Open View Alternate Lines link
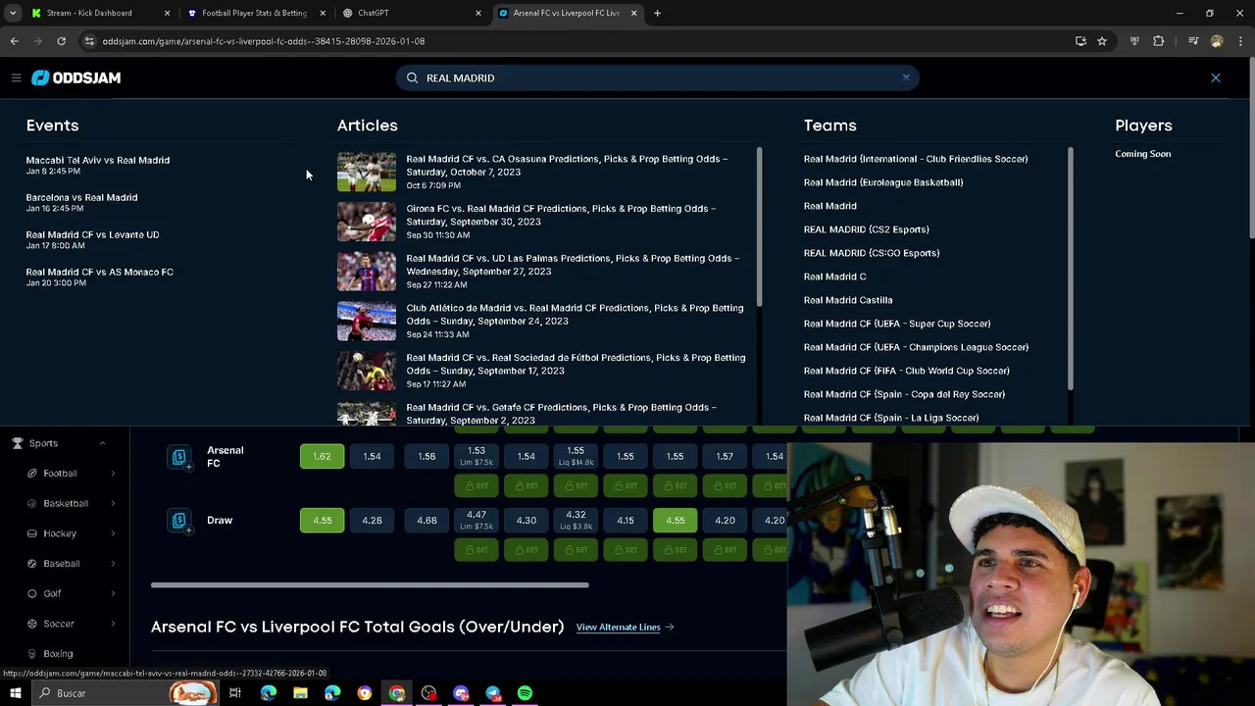Screen dimensions: 1255x706 pyautogui.click(x=625, y=628)
